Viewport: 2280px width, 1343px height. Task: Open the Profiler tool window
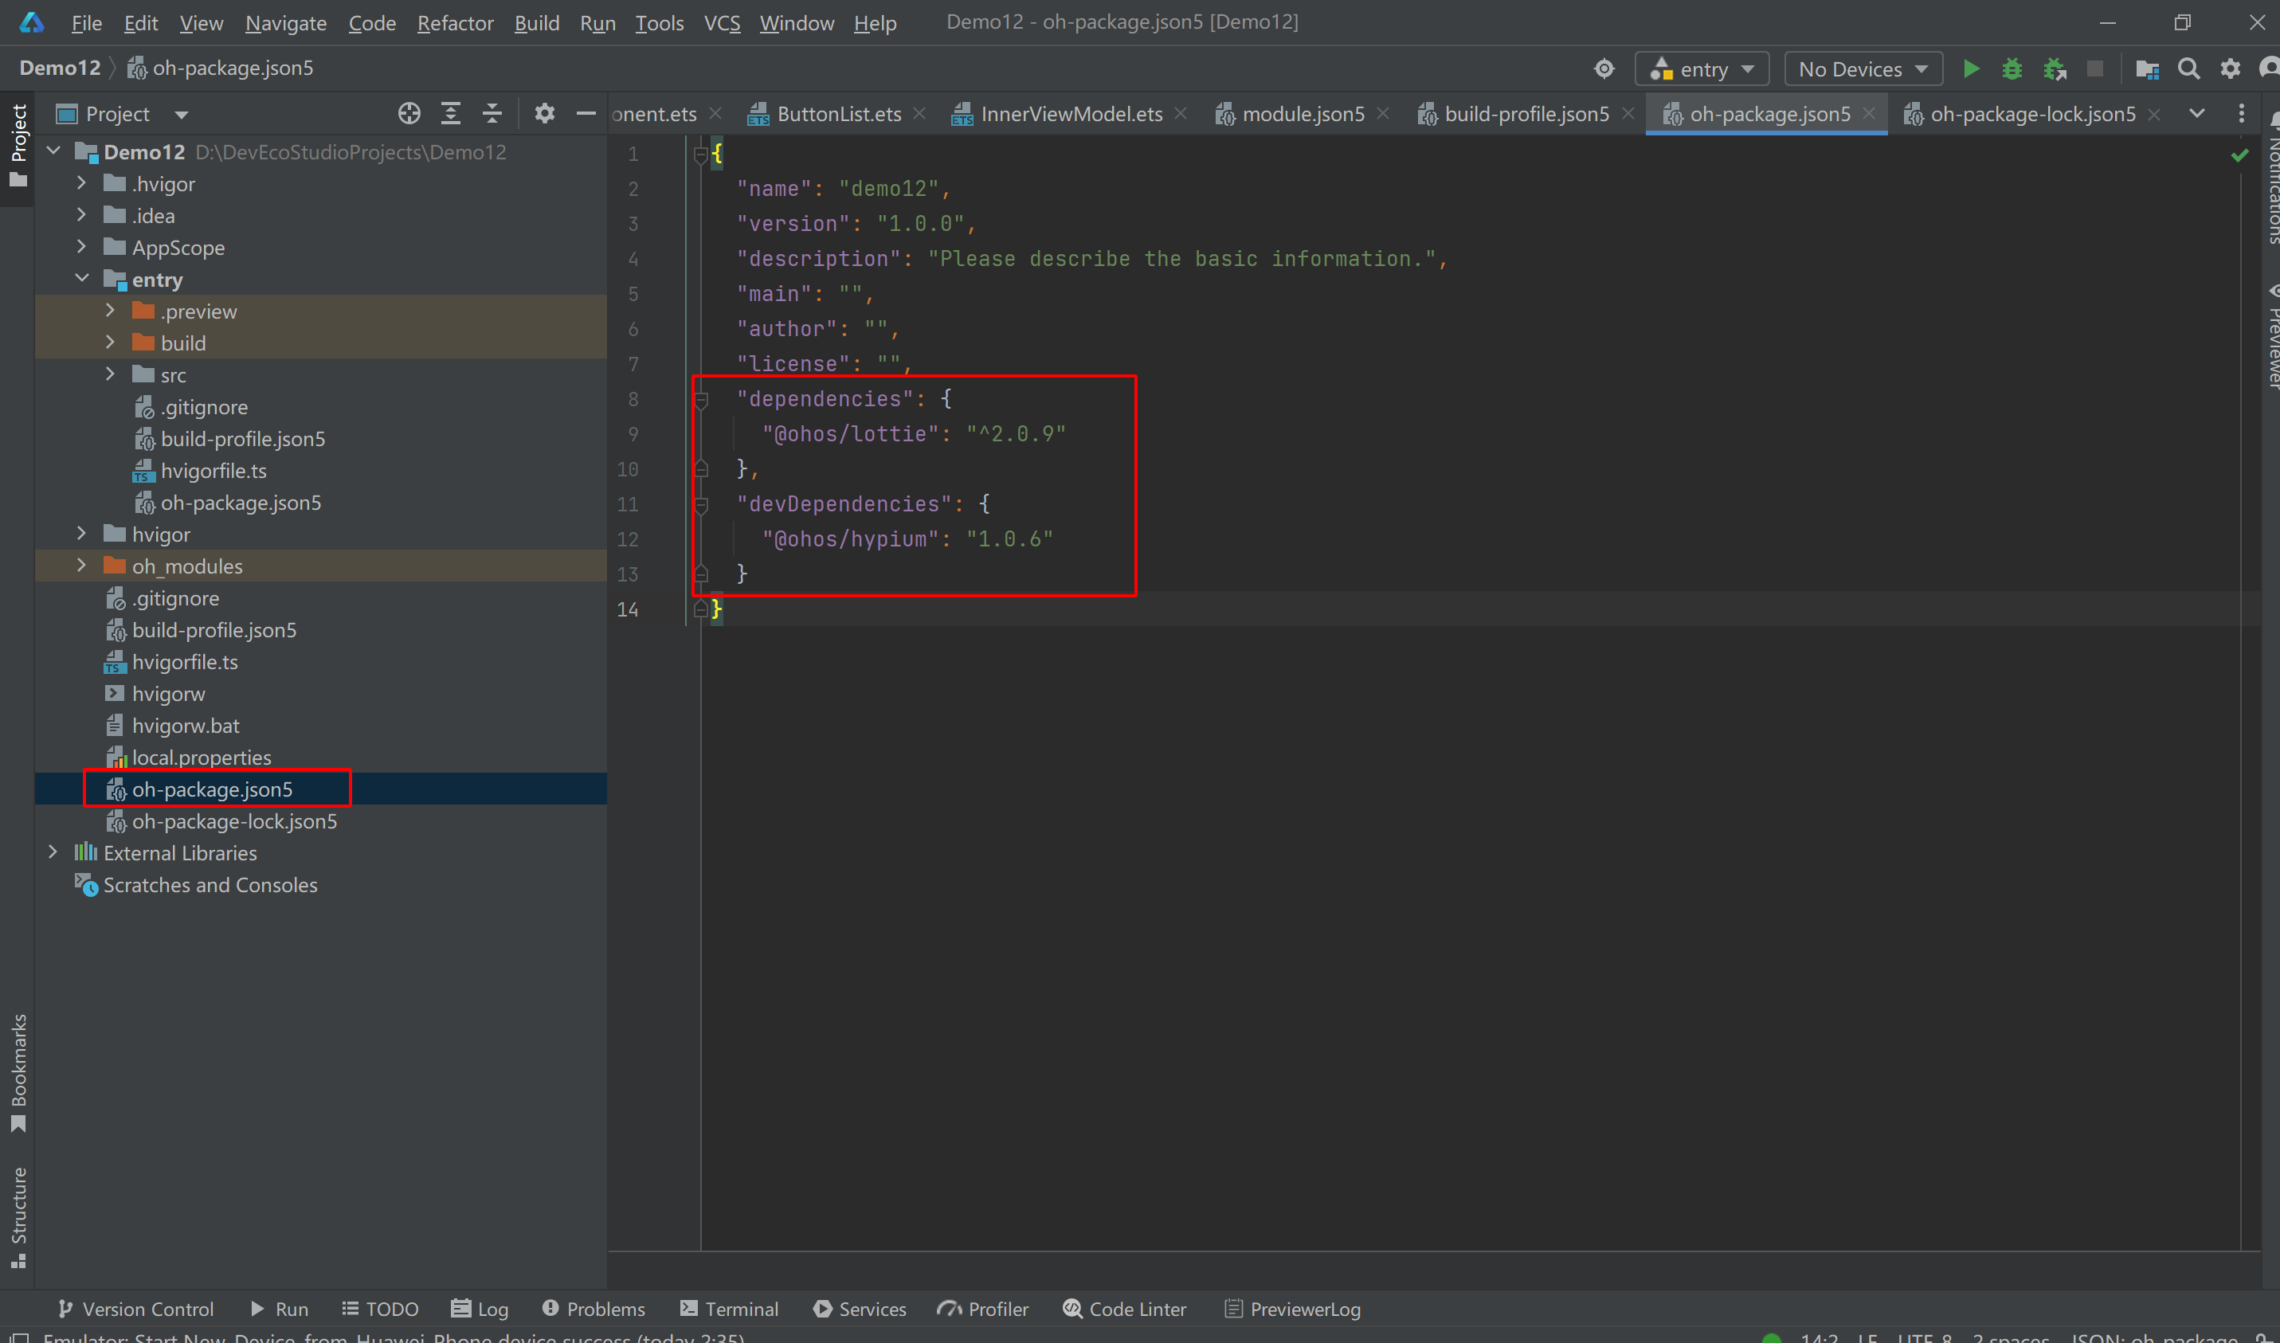[x=983, y=1309]
